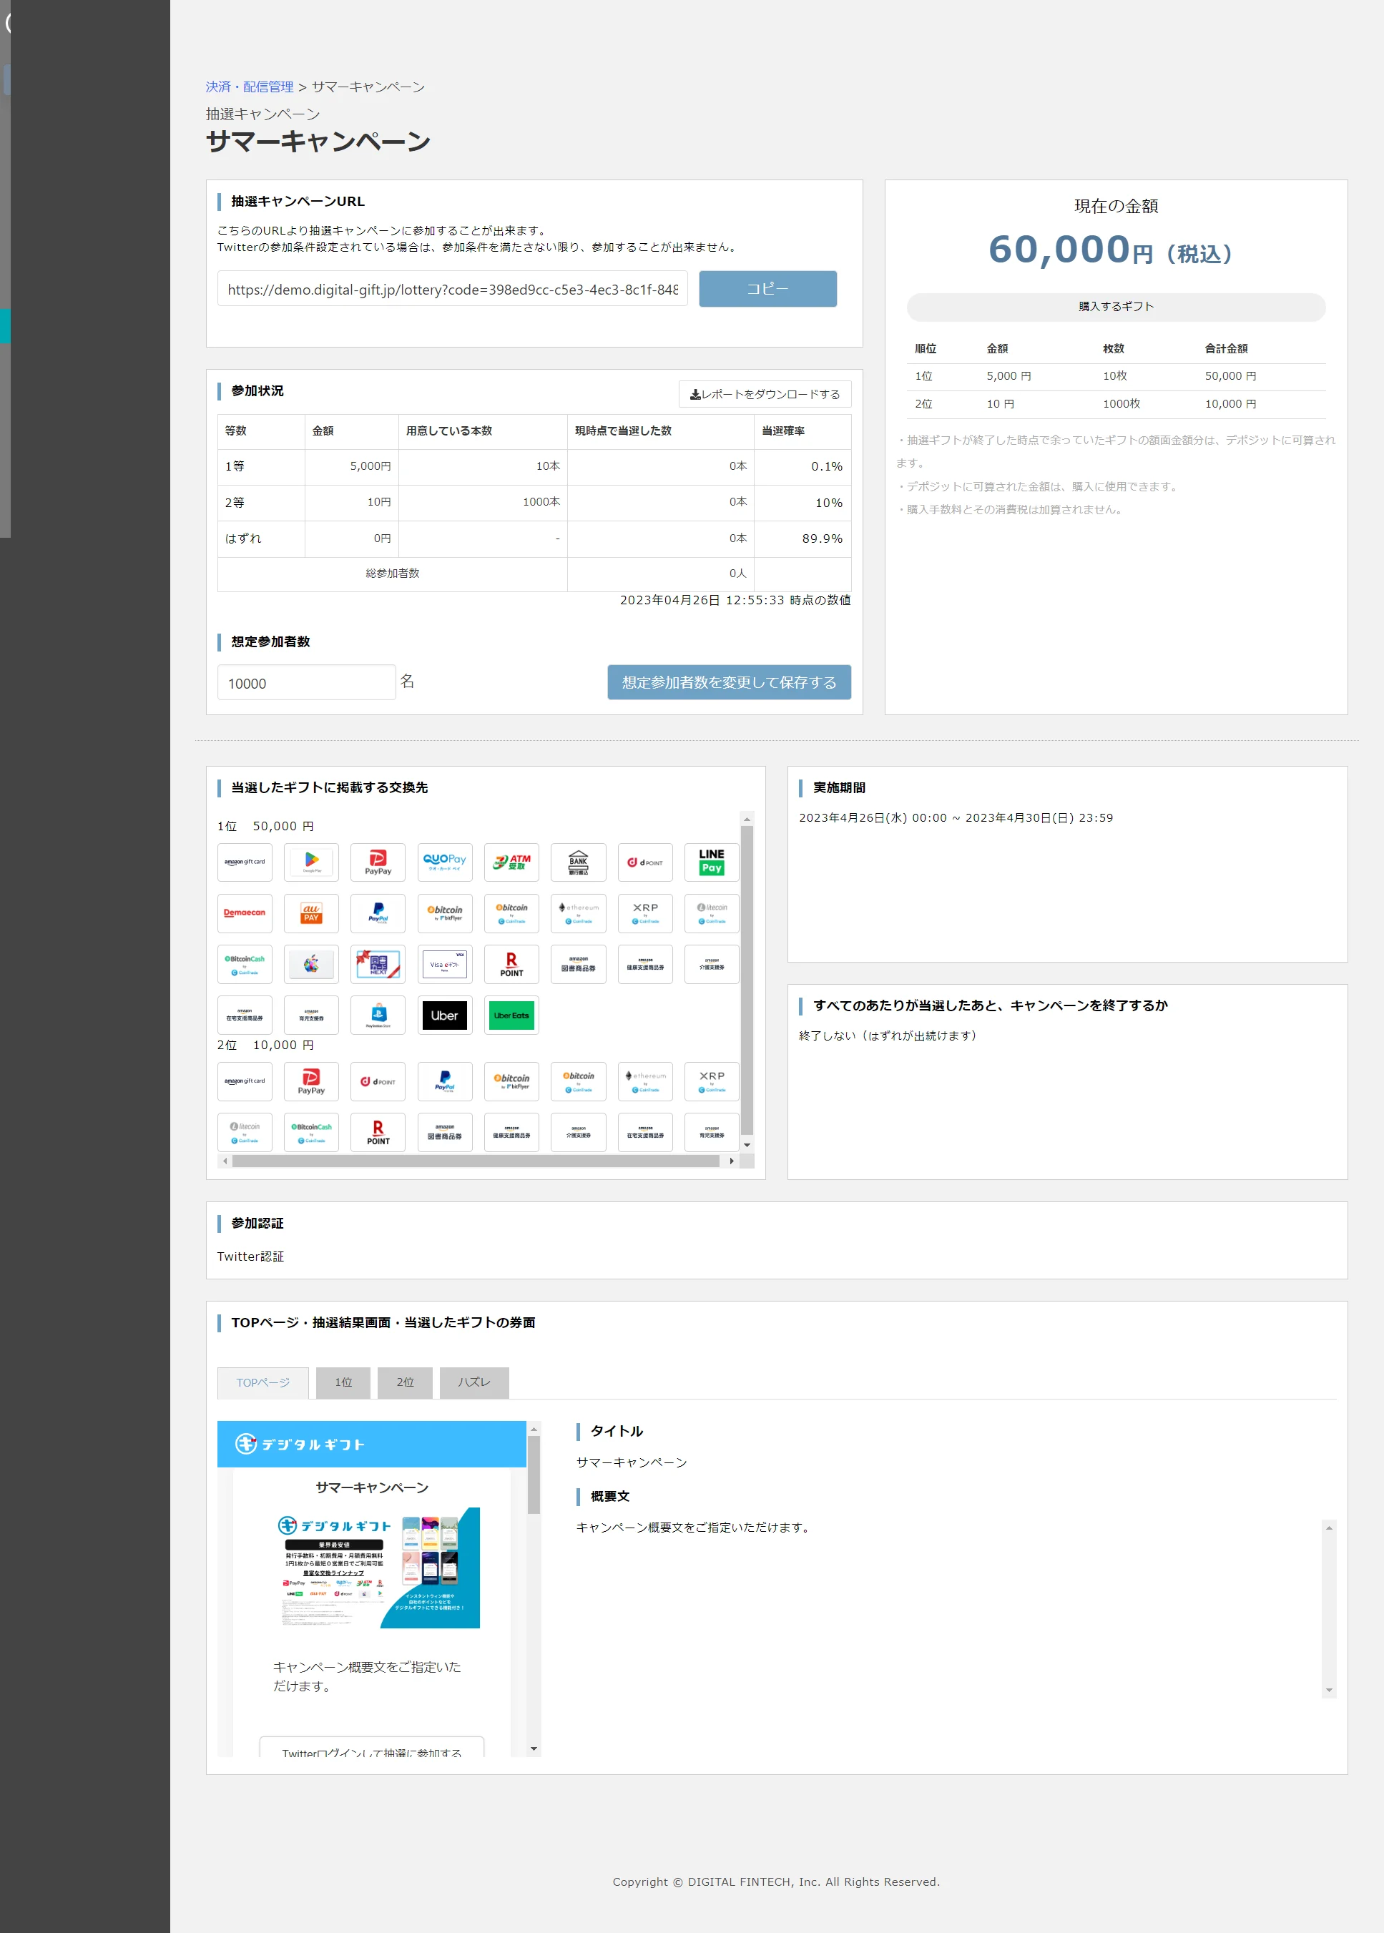Viewport: 1384px width, 1933px height.
Task: Select the QUO Pay gift icon
Action: coord(445,862)
